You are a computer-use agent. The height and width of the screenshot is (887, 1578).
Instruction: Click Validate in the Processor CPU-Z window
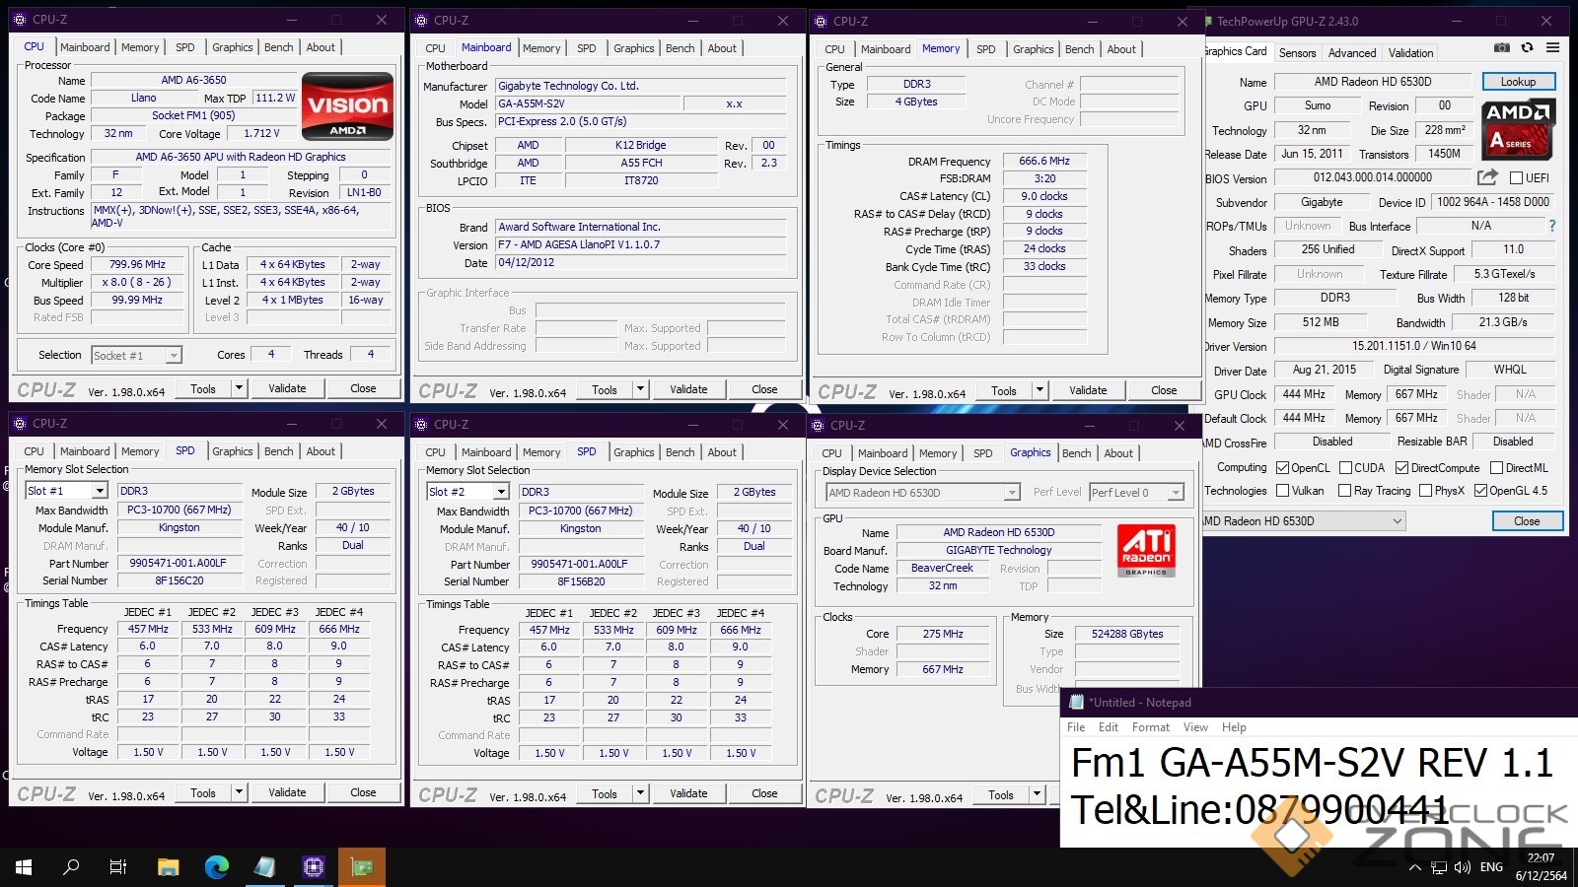tap(287, 388)
